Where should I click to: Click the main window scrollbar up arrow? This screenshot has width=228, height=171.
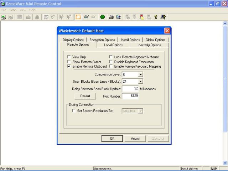(225, 24)
